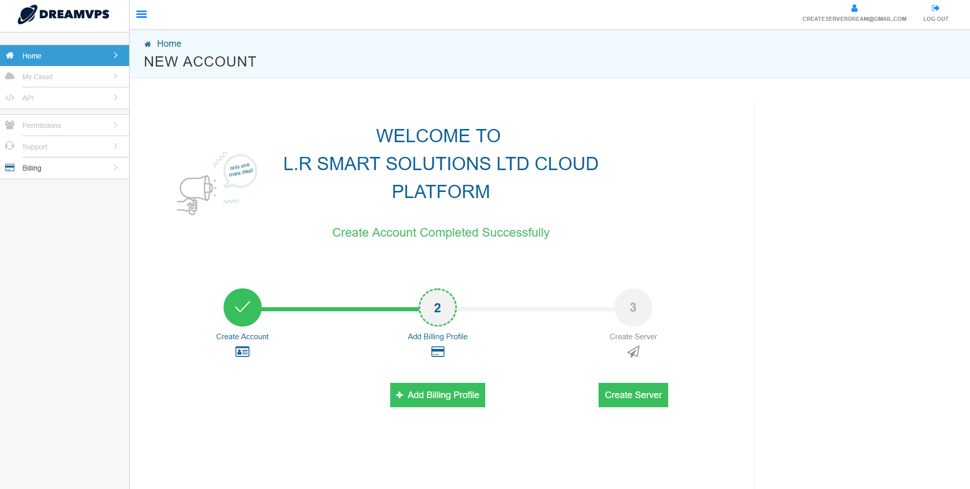Click the ID card icon under Create Account

(242, 351)
